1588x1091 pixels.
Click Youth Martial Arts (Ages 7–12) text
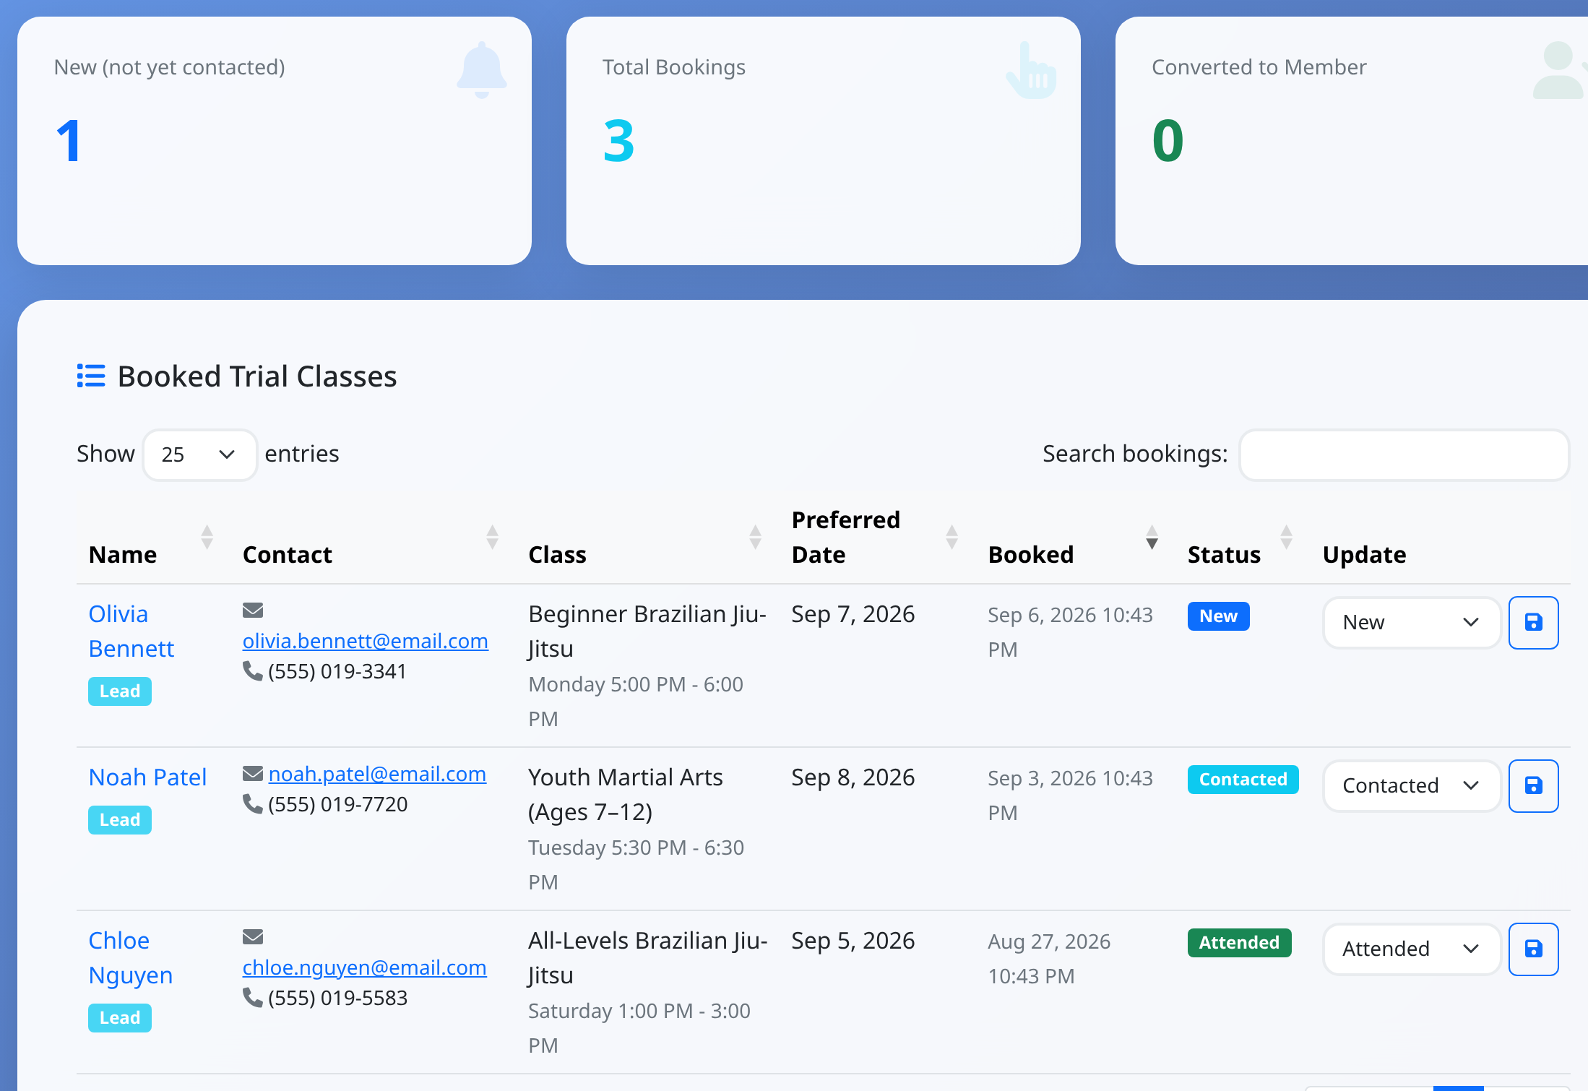coord(626,794)
